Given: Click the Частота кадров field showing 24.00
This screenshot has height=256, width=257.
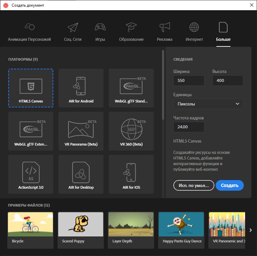Looking at the screenshot, I should 189,127.
